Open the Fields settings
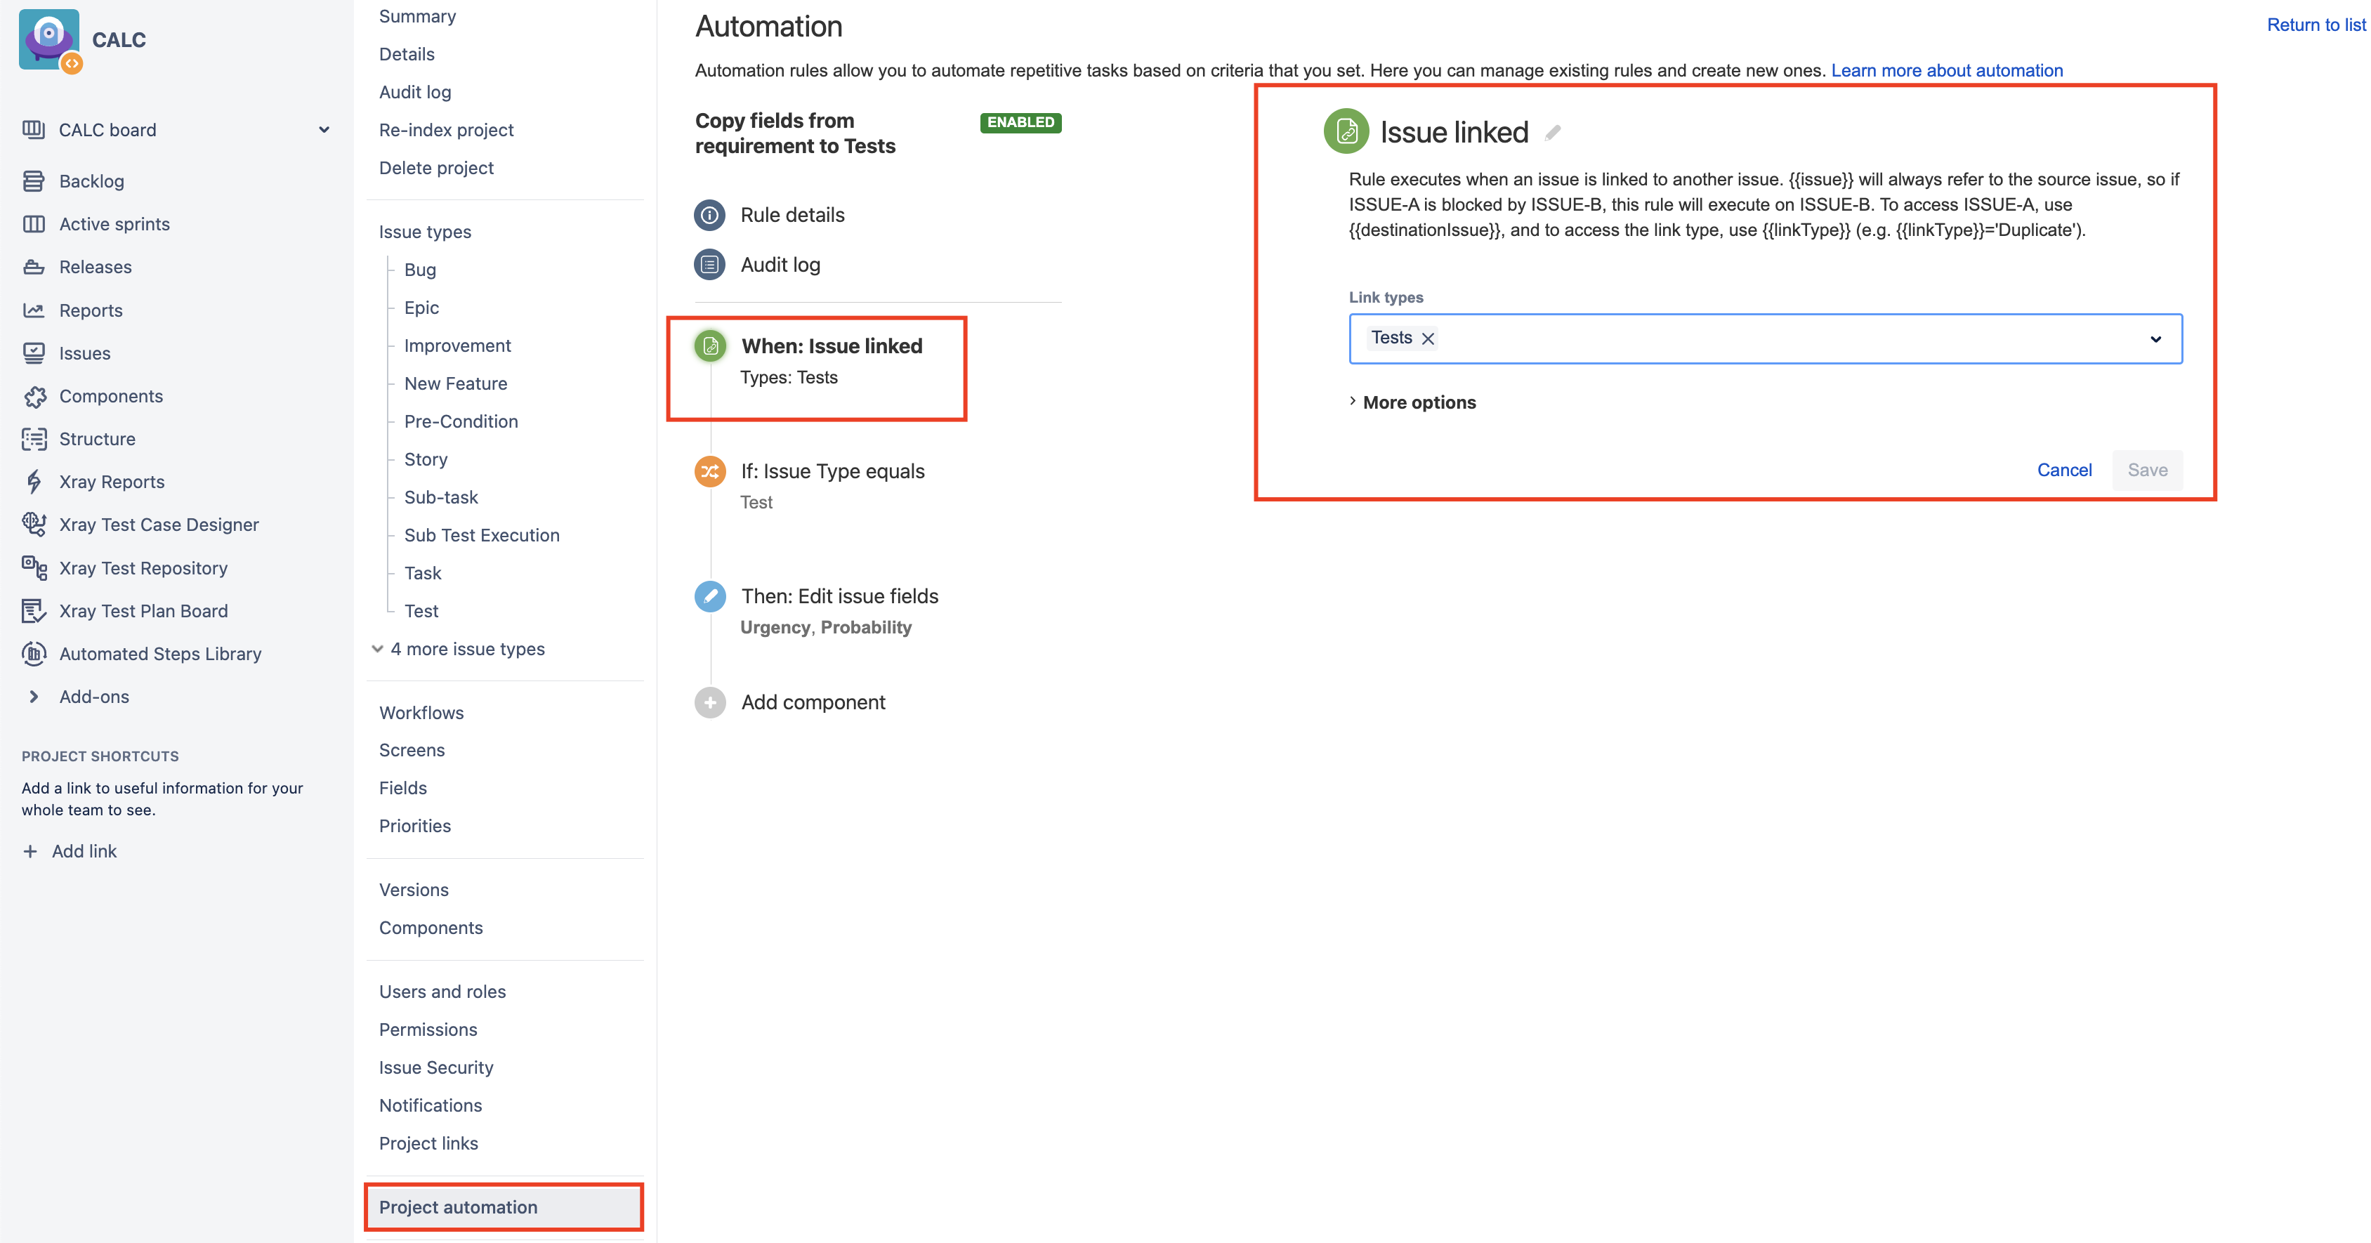 tap(402, 789)
